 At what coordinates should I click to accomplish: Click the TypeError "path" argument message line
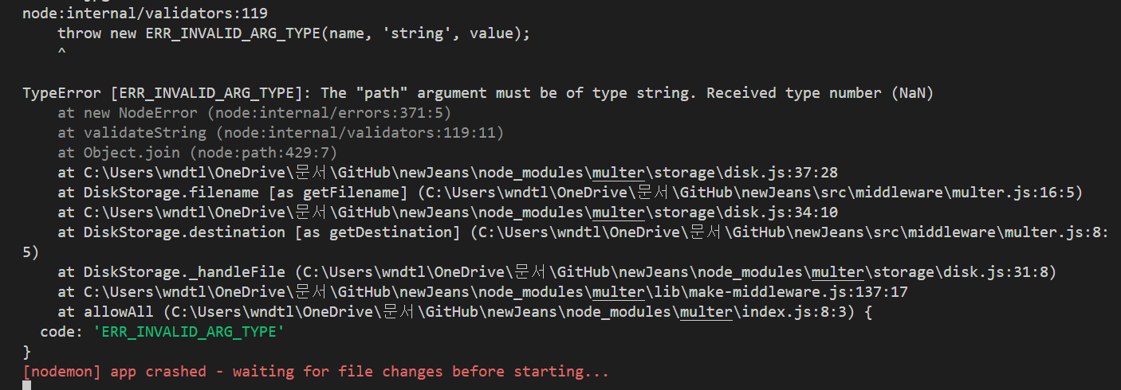pos(478,93)
